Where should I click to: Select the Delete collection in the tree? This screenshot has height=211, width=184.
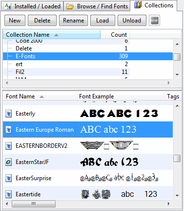[x=24, y=48]
